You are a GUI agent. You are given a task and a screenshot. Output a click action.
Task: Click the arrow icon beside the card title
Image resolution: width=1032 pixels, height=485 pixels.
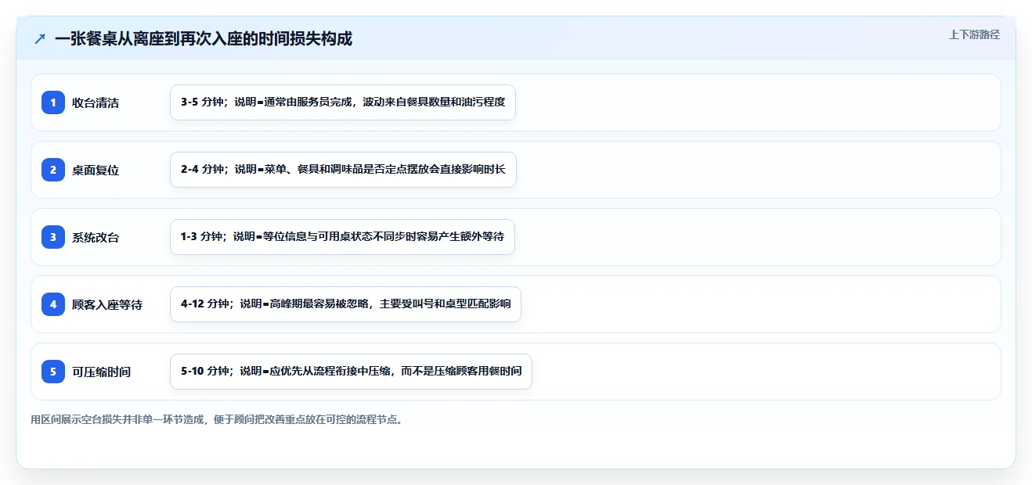pos(40,38)
